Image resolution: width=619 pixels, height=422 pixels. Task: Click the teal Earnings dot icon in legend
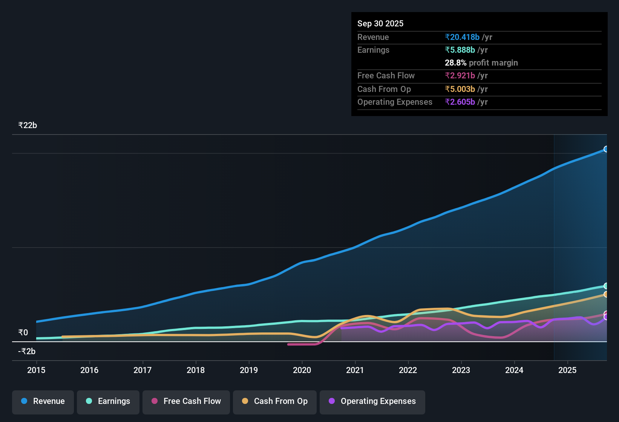pos(89,401)
